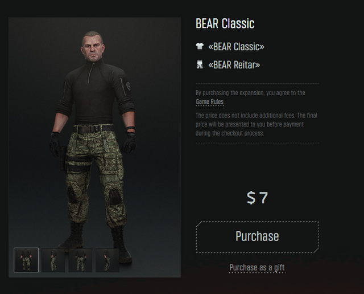Select the third character preview thumbnail
Viewport: 364px width, 294px height.
click(x=80, y=260)
